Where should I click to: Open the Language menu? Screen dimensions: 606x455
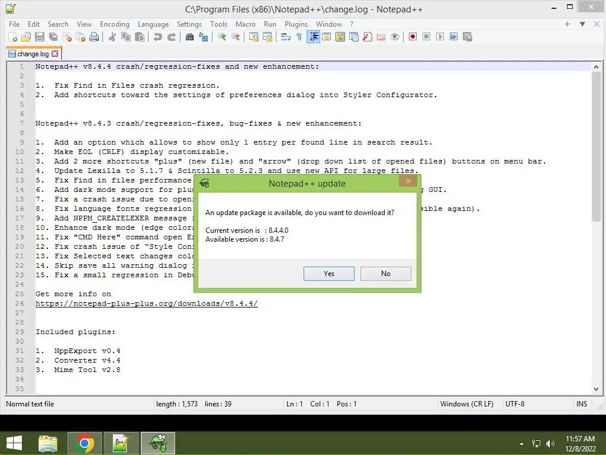click(153, 24)
